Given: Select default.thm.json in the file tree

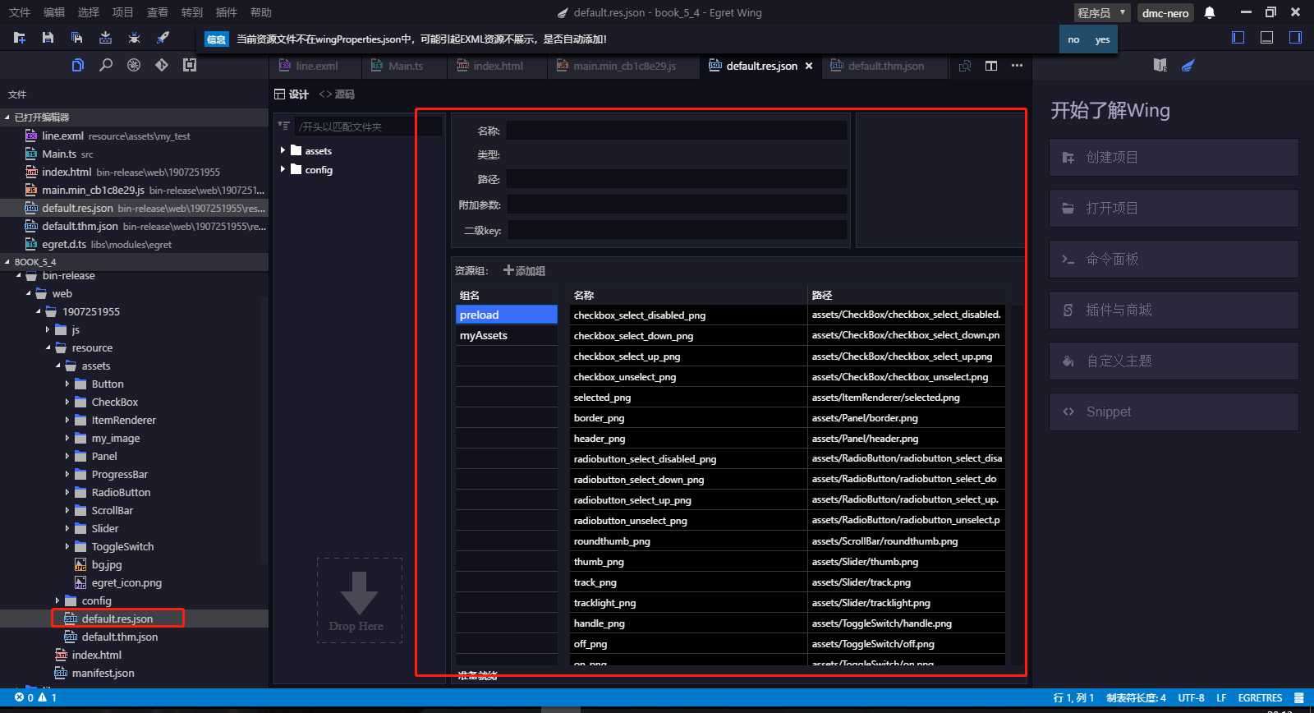Looking at the screenshot, I should pos(119,637).
